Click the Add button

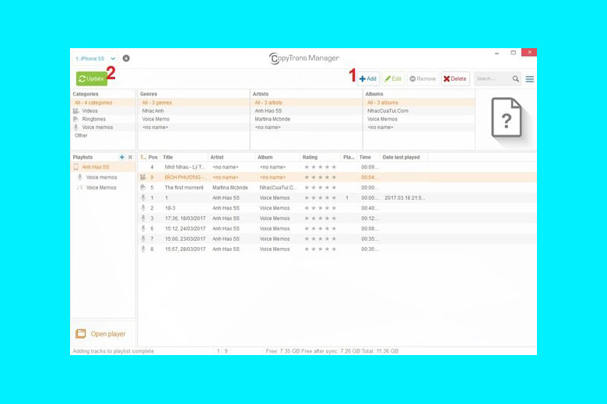pos(368,79)
